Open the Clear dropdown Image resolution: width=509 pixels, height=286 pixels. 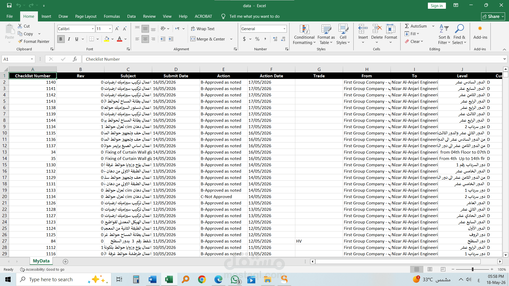(414, 41)
